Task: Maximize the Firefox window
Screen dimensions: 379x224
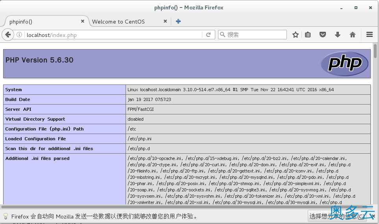Action: click(x=356, y=8)
